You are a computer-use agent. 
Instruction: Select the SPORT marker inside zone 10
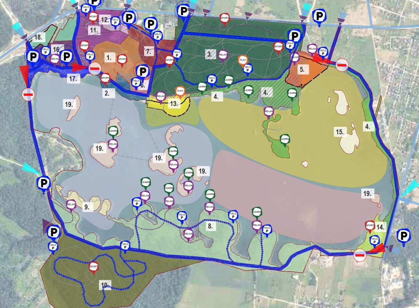point(94,267)
